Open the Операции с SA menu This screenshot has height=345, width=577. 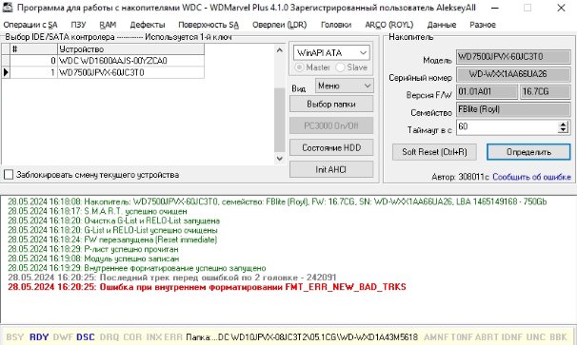pos(30,25)
